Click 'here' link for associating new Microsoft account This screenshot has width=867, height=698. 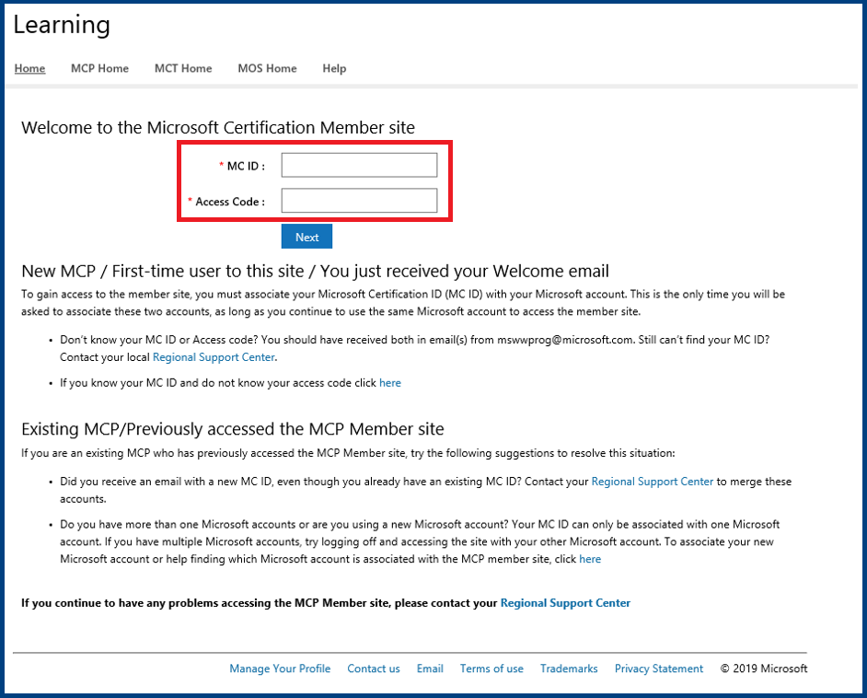(x=590, y=559)
